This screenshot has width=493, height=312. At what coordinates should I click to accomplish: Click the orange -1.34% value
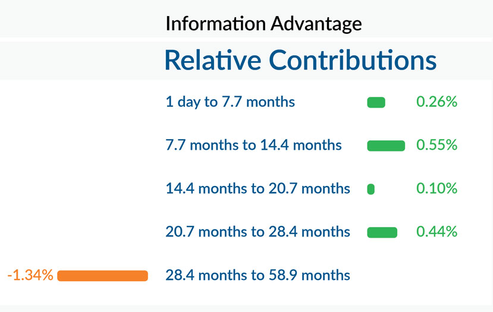[30, 275]
